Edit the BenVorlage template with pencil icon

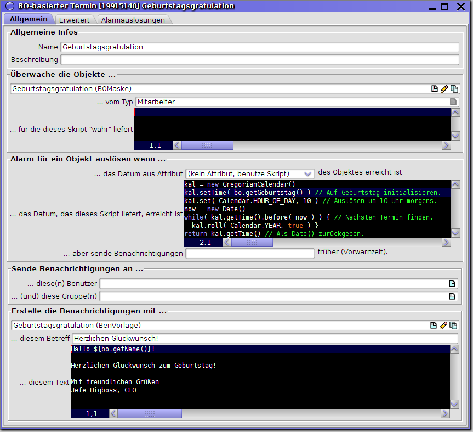click(444, 326)
